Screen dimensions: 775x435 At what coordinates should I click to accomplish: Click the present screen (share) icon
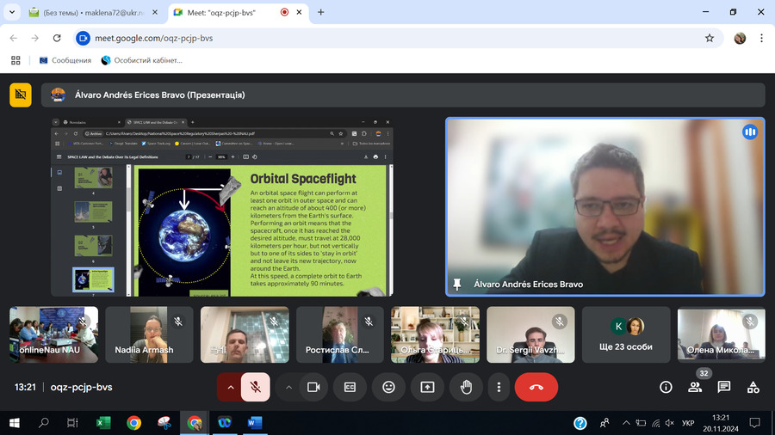tap(427, 388)
